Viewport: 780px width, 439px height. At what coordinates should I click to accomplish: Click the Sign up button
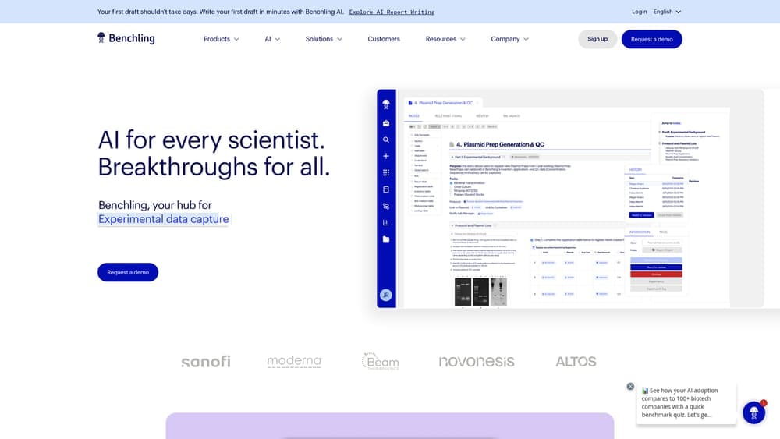(597, 39)
